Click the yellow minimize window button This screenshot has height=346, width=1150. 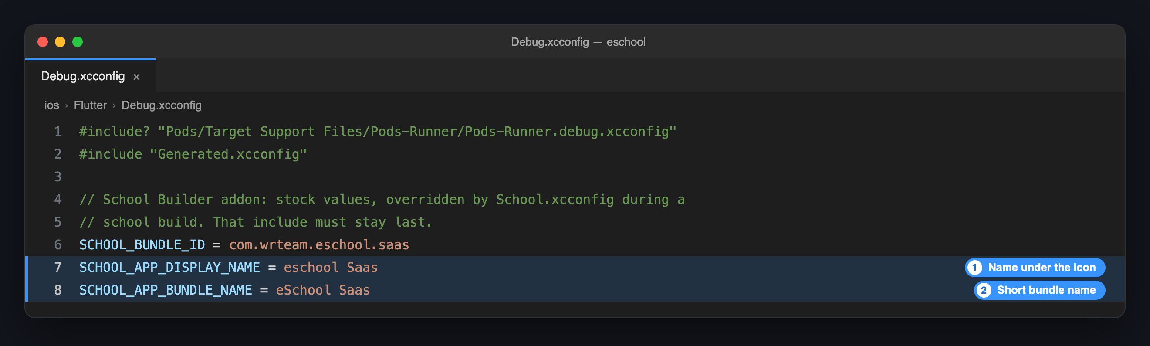[x=60, y=42]
